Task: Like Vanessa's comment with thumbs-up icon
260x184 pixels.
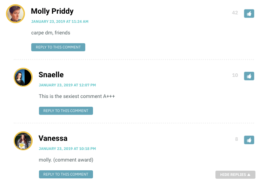Action: 249,140
